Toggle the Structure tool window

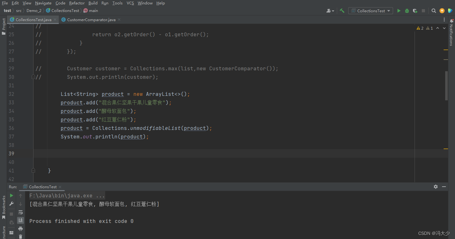[3, 232]
